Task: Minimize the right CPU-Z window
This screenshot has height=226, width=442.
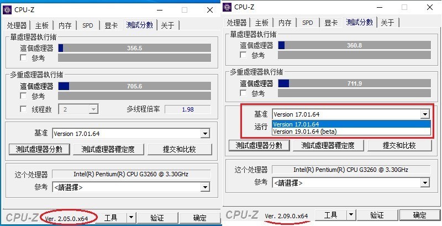Action: coord(380,7)
